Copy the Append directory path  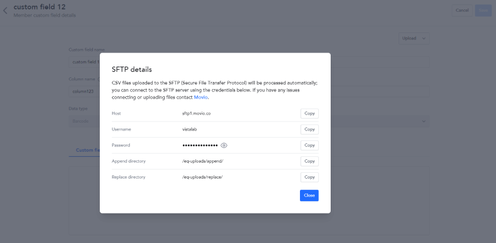coord(309,161)
